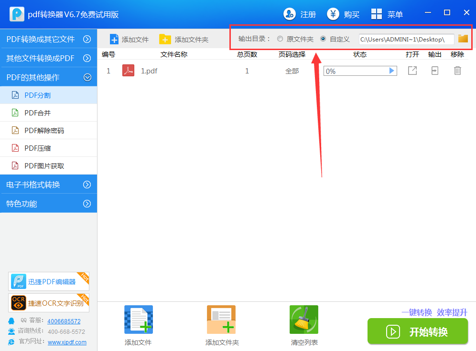Click the 输出 output icon for 1.pdf
Screen dimensions: 476x351
(434, 70)
